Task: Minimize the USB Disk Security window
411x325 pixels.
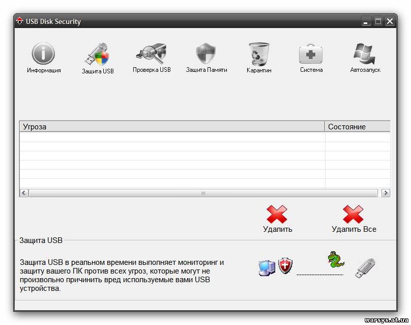Action: [x=366, y=21]
